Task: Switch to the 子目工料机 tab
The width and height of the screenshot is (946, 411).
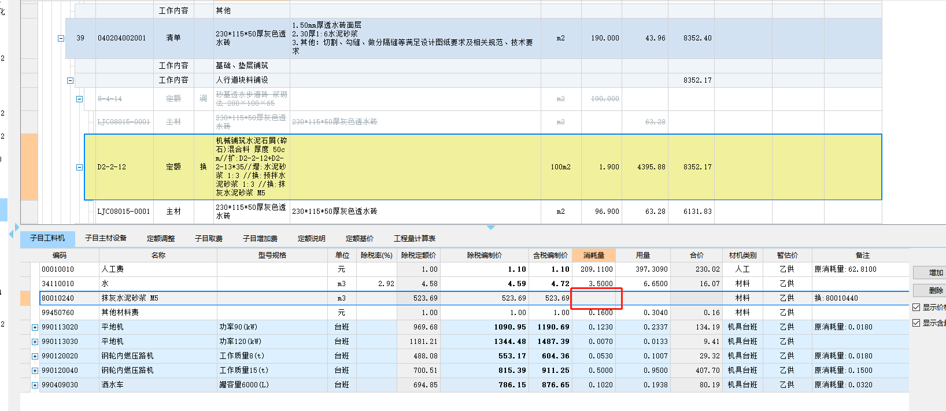Action: (47, 238)
